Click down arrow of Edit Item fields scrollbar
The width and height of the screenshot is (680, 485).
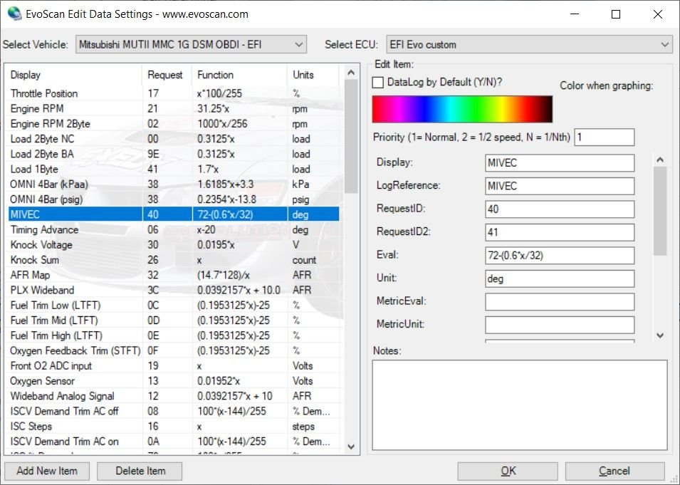[660, 335]
